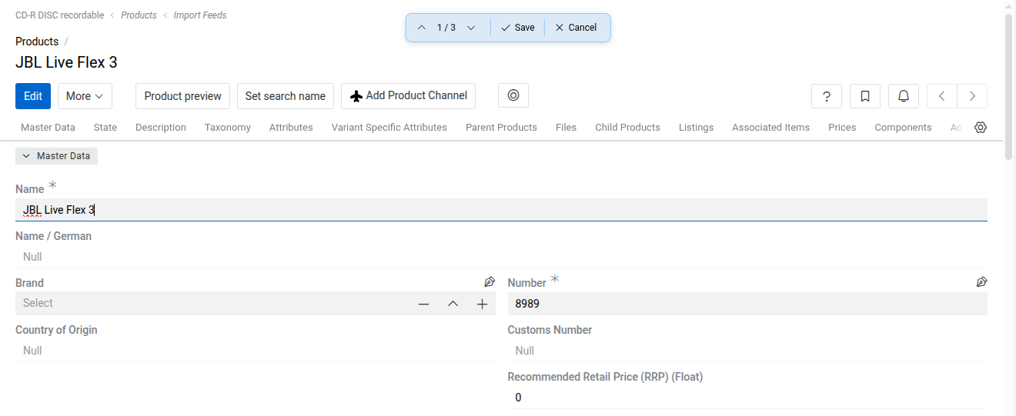The image size is (1016, 416).
Task: Open the Prices tab
Action: (x=842, y=128)
